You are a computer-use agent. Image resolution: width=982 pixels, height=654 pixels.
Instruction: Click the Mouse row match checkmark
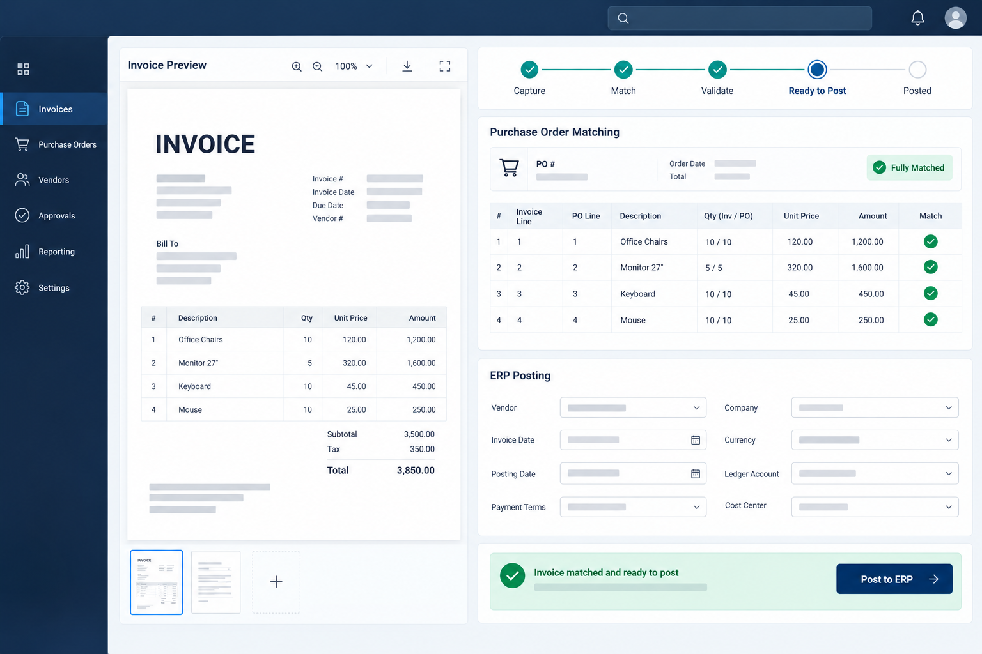click(930, 319)
